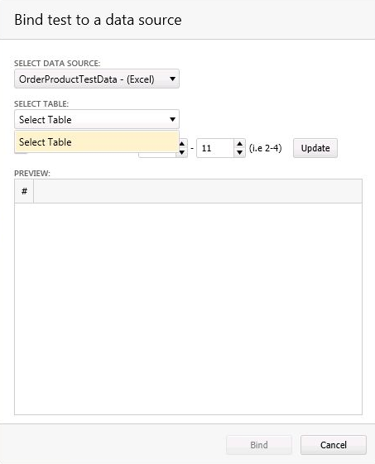Decrement the end row value of 11
This screenshot has width=375, height=464.
coord(239,152)
